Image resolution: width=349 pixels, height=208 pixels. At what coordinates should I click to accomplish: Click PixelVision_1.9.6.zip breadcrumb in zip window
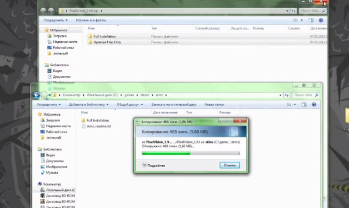click(x=84, y=11)
